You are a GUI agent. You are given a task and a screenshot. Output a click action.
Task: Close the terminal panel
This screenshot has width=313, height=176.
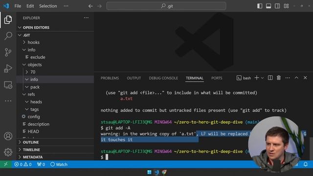305,78
